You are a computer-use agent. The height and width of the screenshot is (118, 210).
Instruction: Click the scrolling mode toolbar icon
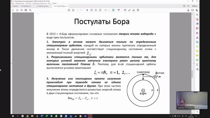(x=119, y=10)
